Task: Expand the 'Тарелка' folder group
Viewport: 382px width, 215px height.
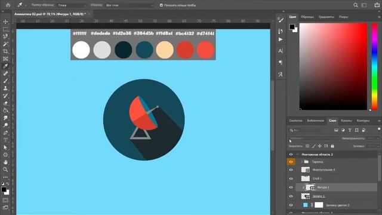Action: (302, 162)
